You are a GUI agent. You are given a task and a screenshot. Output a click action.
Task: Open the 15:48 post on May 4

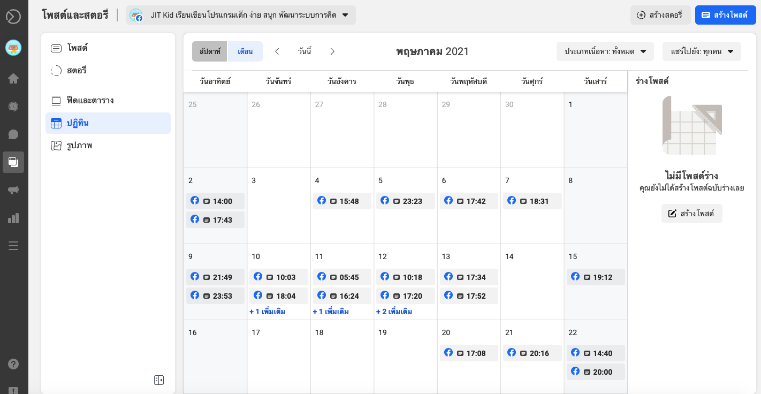342,201
